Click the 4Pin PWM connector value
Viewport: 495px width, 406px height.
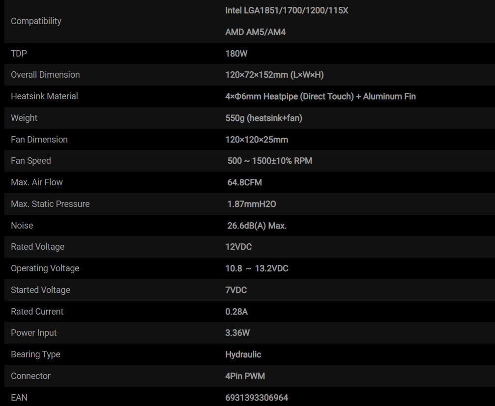245,376
